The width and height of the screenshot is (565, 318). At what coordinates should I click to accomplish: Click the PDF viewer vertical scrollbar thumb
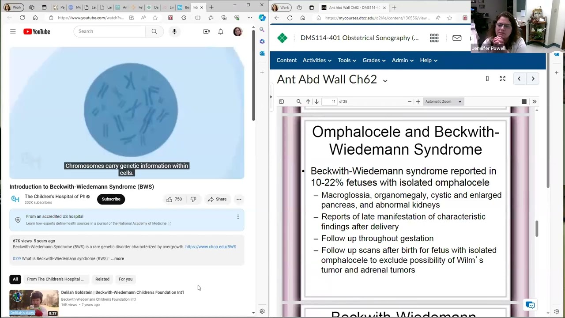point(537,228)
